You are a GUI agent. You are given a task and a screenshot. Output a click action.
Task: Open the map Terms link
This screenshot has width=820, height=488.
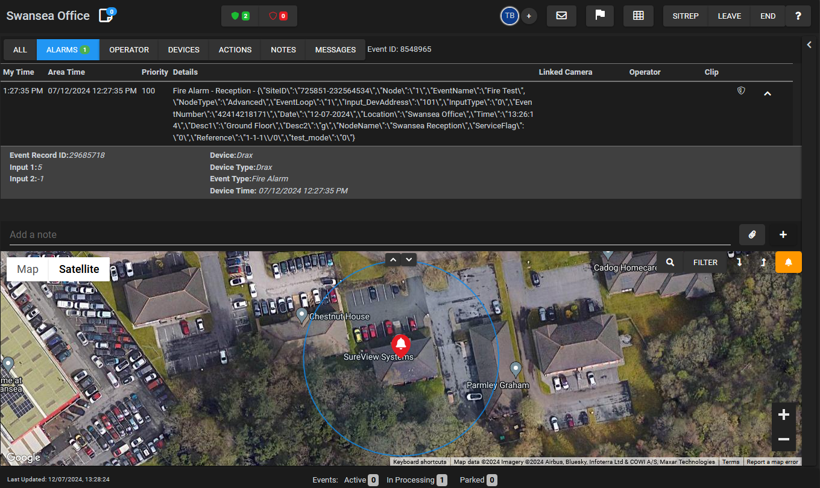pyautogui.click(x=731, y=462)
